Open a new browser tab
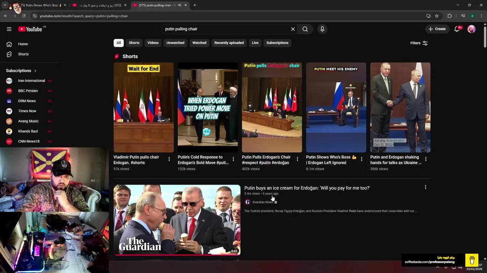Screen dimensions: 487x273 195,5
